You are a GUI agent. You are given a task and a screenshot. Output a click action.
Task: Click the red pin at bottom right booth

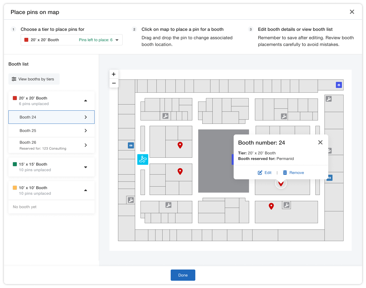(271, 206)
